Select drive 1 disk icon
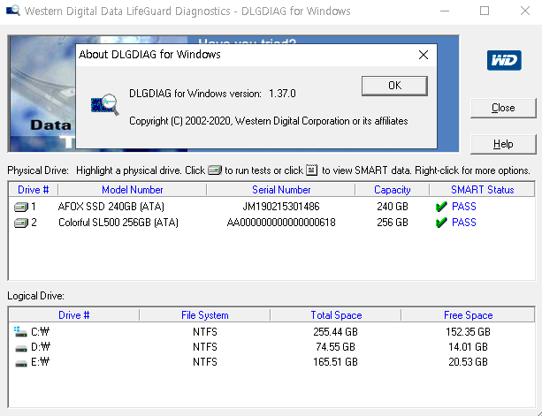 tap(20, 207)
